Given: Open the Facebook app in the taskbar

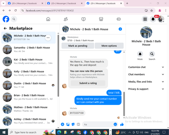Looking at the screenshot, I should (x=85, y=132).
